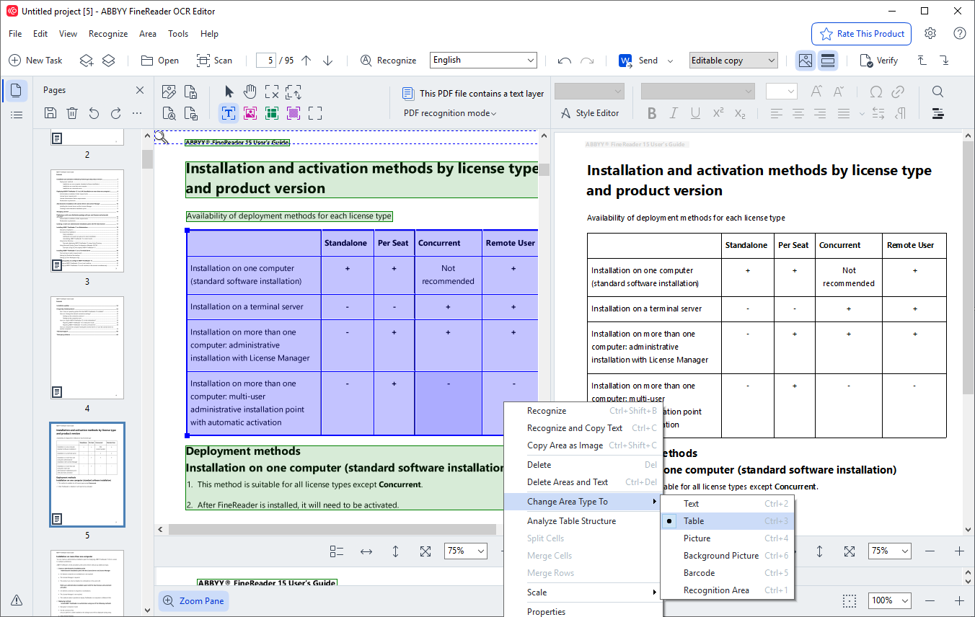Choose Analyze Table Structure from context menu
975x617 pixels.
(x=583, y=521)
